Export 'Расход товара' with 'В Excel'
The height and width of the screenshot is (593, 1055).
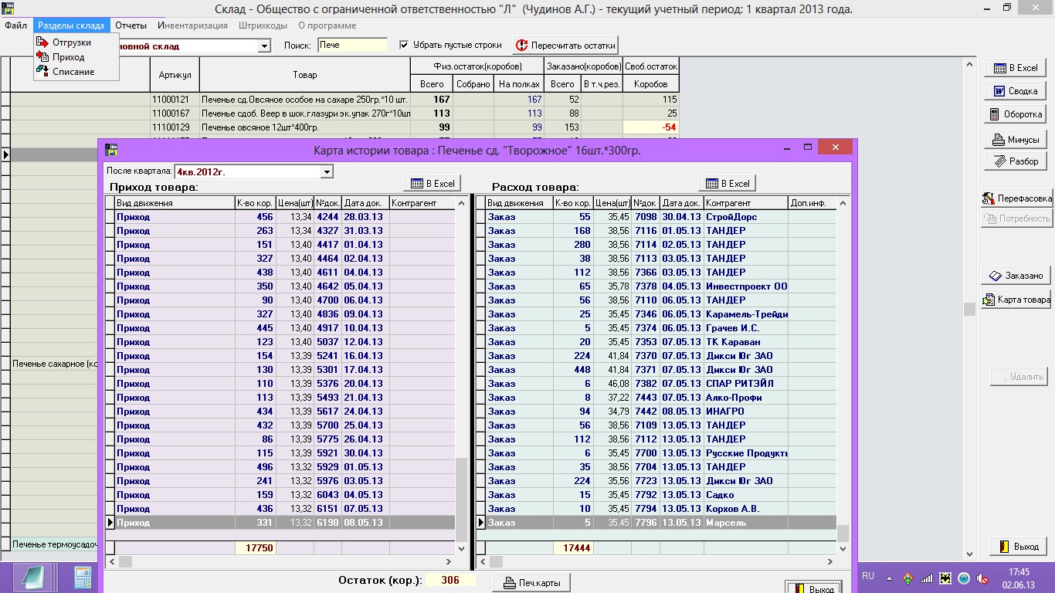[727, 183]
